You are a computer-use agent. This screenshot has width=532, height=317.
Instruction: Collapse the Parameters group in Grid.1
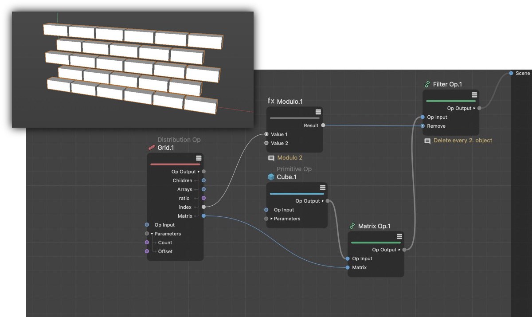152,234
